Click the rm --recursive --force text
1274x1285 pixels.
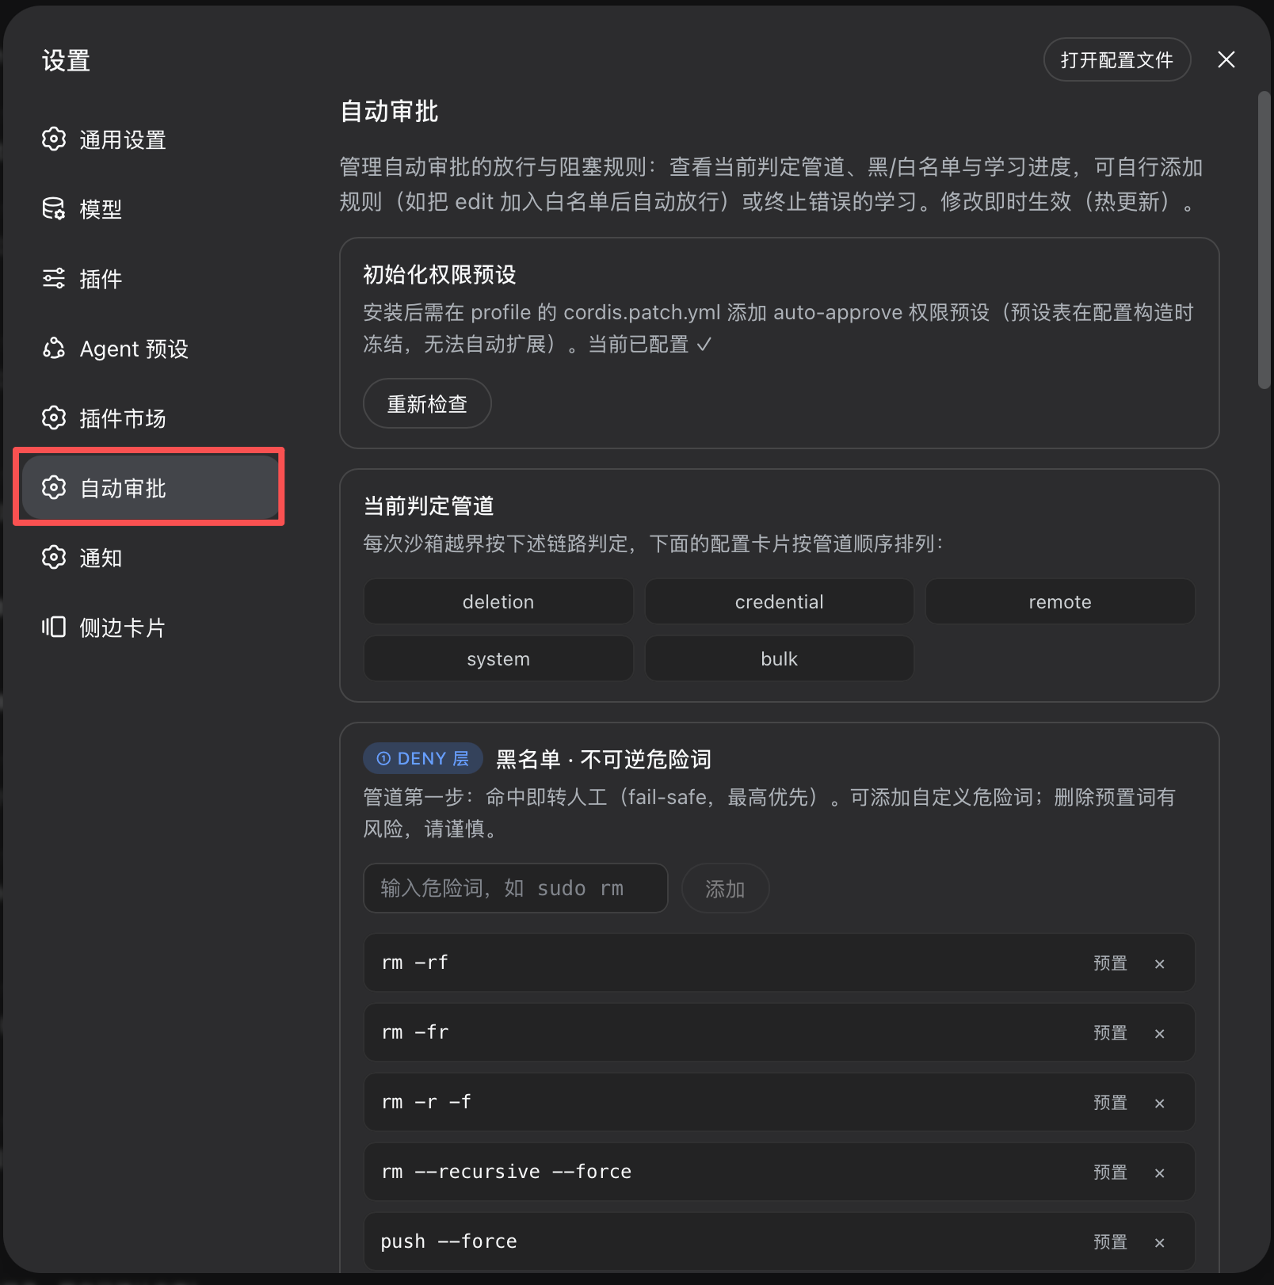(x=506, y=1172)
